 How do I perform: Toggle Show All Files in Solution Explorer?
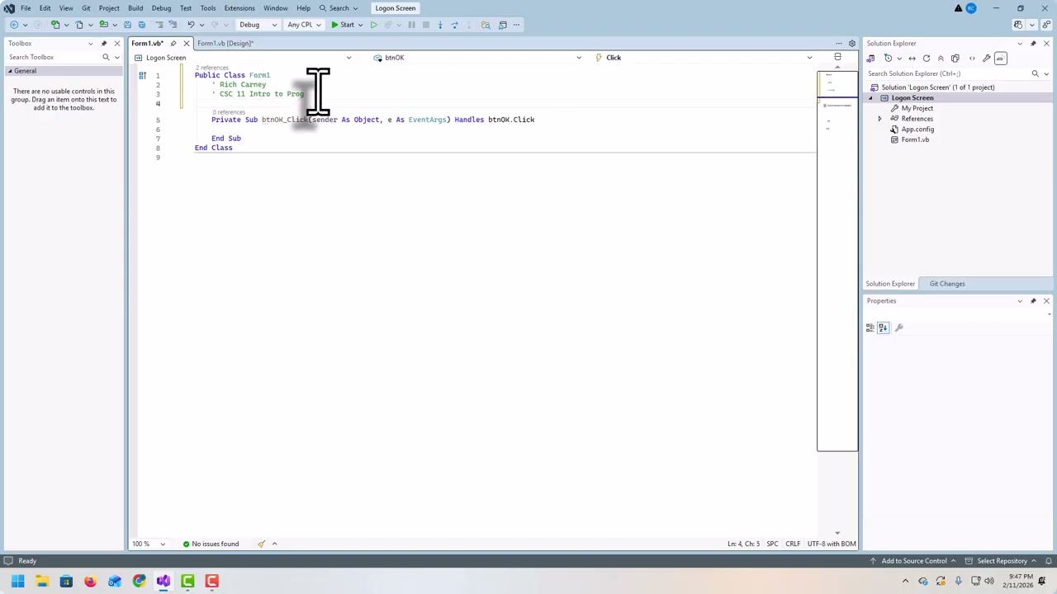point(955,59)
